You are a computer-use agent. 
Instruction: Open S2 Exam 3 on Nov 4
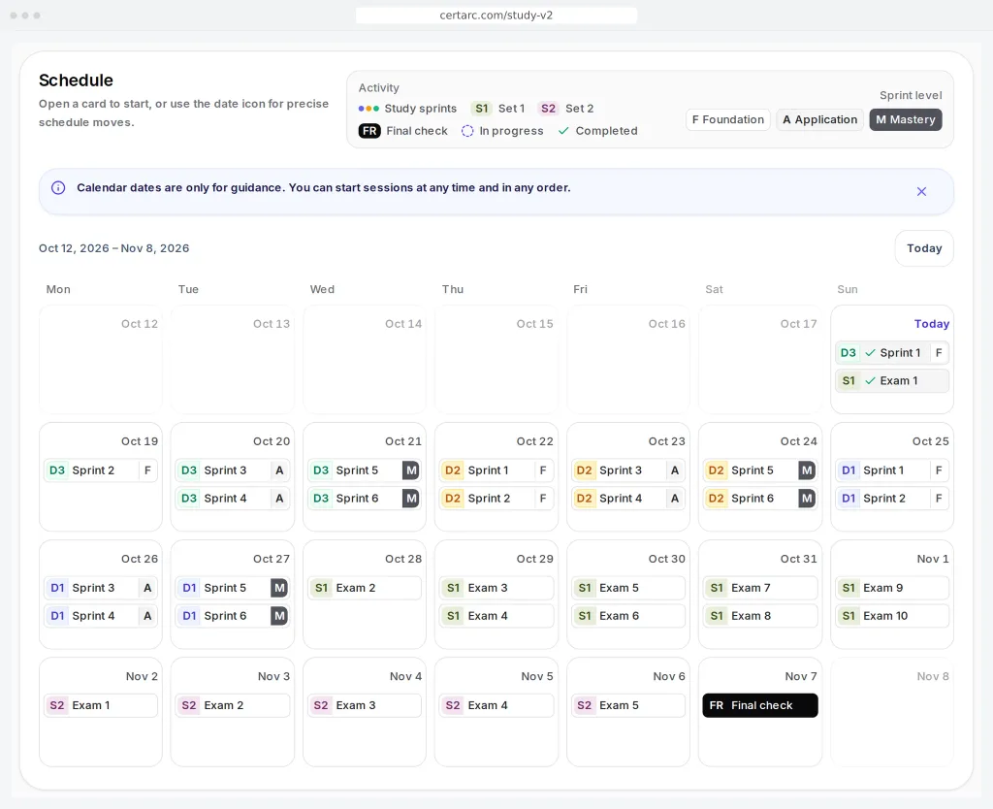[365, 706]
